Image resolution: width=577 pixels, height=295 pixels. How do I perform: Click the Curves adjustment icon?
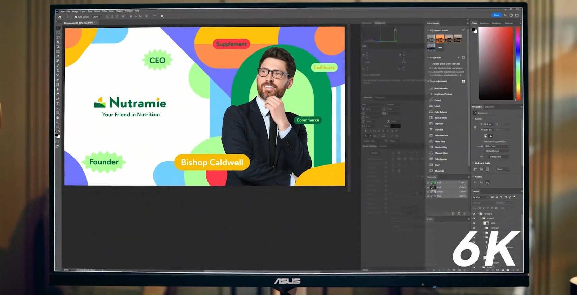(x=431, y=100)
